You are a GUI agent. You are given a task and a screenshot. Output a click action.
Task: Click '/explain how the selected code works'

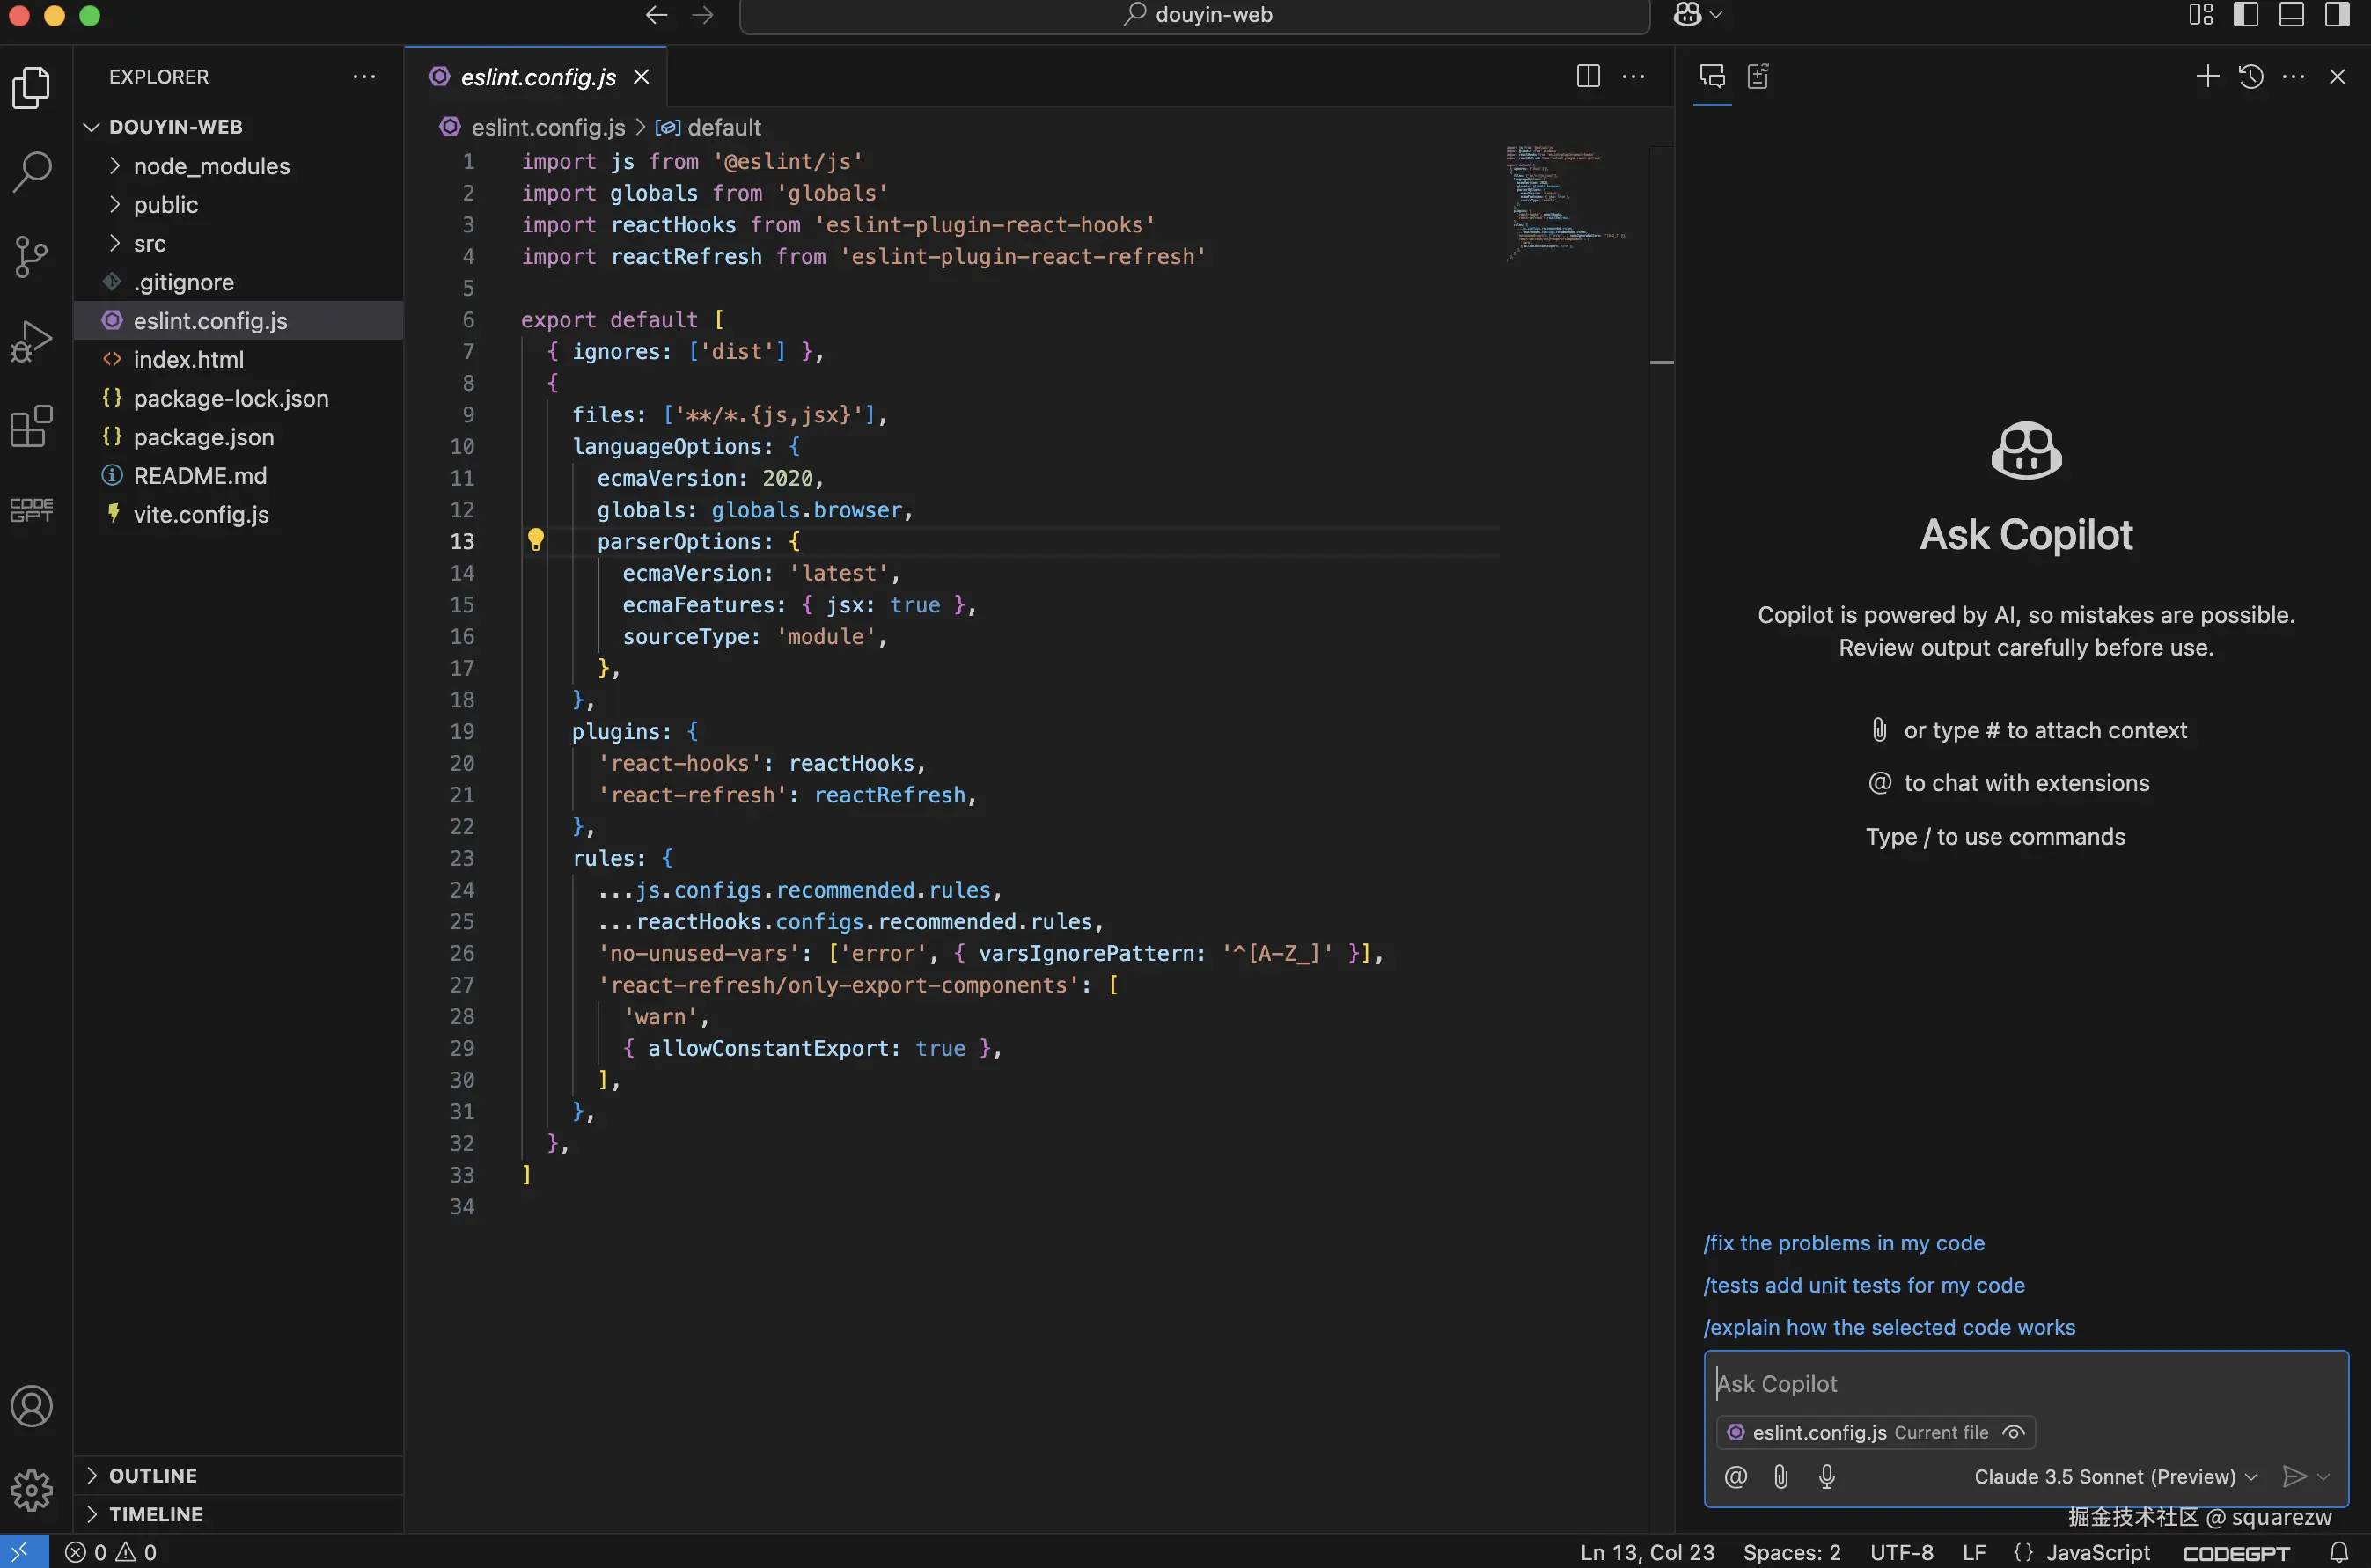tap(1888, 1327)
